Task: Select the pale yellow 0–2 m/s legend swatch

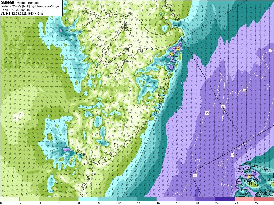Action: point(10,199)
